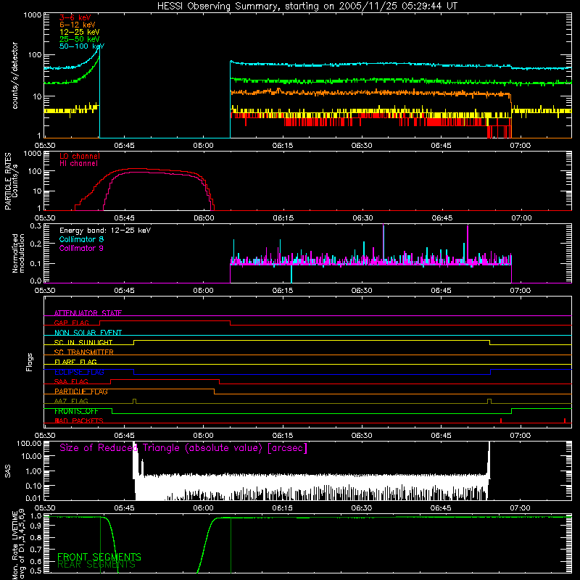The width and height of the screenshot is (580, 580).
Task: Click the 07:00 tick under flags panel
Action: (x=520, y=436)
